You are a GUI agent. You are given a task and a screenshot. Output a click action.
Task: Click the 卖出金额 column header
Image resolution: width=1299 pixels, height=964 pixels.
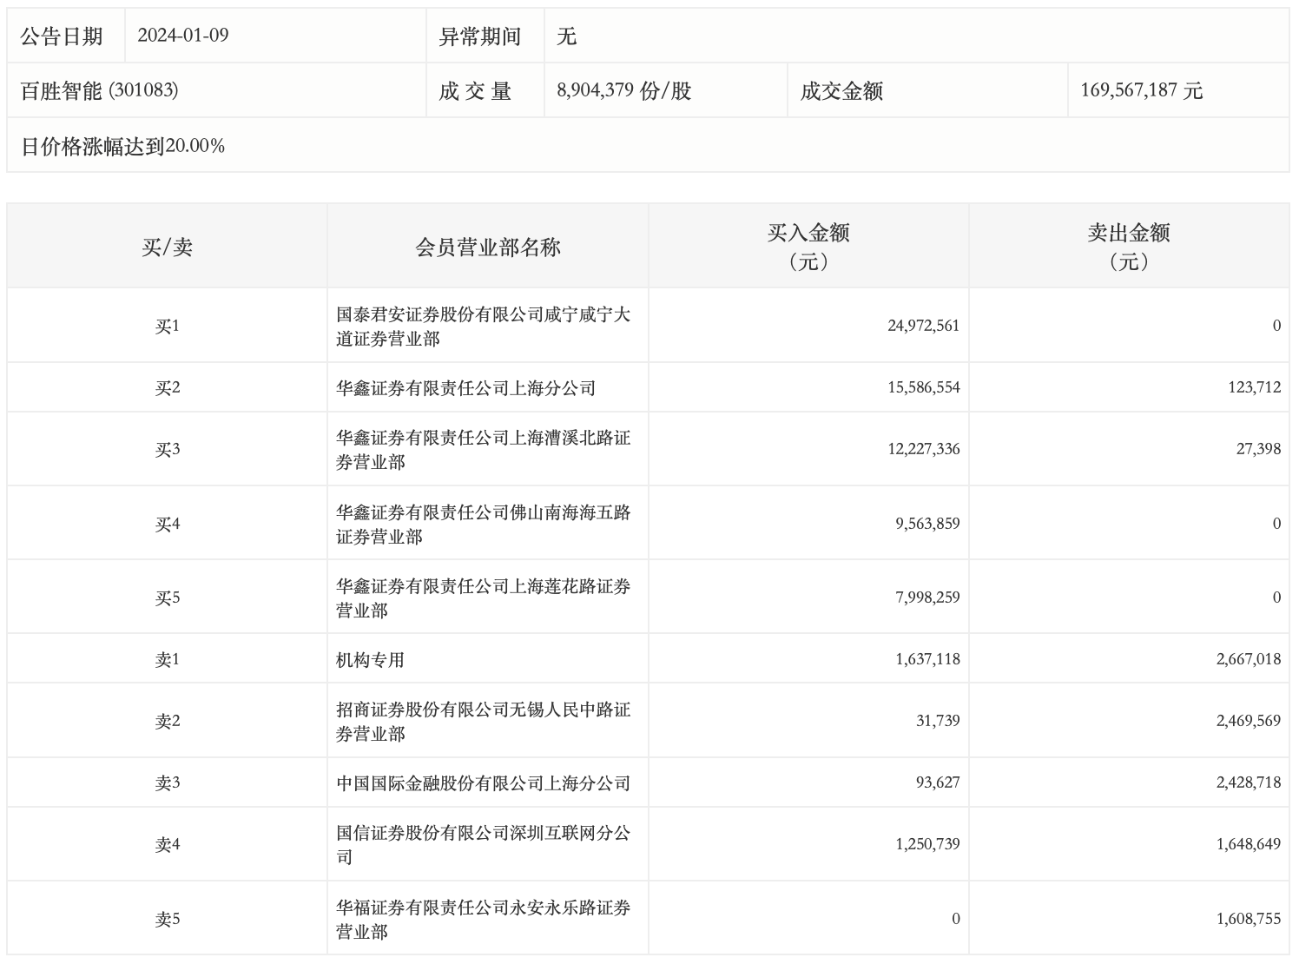1129,247
